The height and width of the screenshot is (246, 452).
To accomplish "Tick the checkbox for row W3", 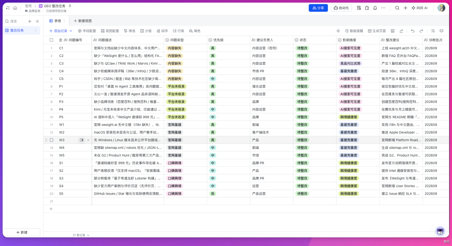I will pyautogui.click(x=51, y=140).
